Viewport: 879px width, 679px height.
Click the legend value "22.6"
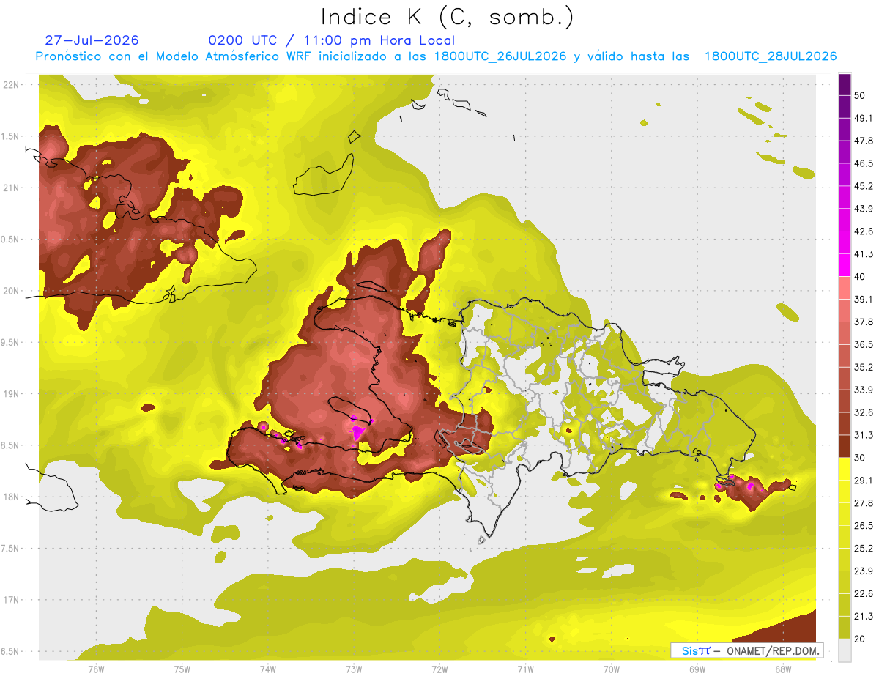click(863, 593)
